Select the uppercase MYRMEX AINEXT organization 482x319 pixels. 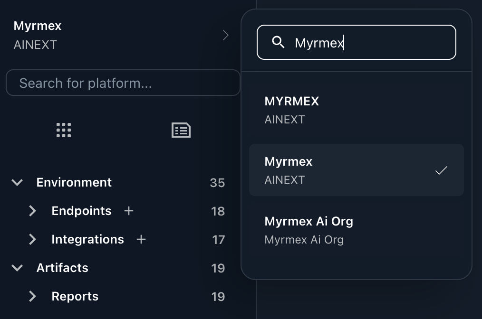pos(357,110)
